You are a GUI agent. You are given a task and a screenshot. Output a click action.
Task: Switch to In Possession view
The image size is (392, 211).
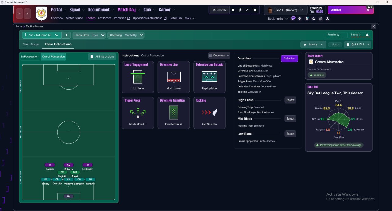(x=30, y=56)
